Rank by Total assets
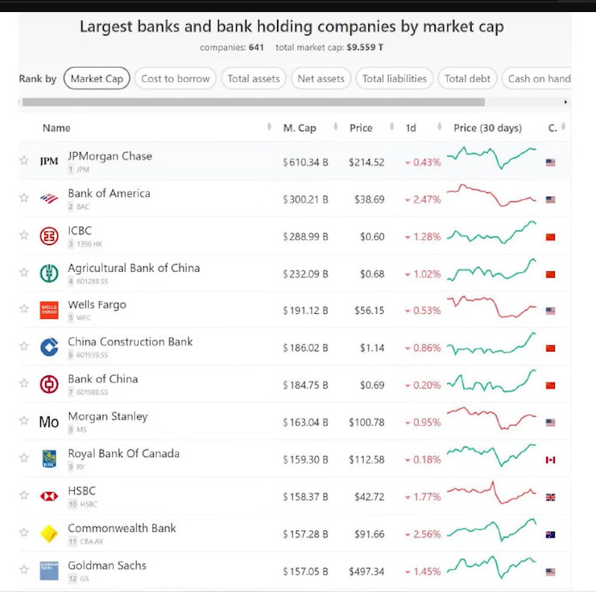This screenshot has height=607, width=596. click(254, 79)
